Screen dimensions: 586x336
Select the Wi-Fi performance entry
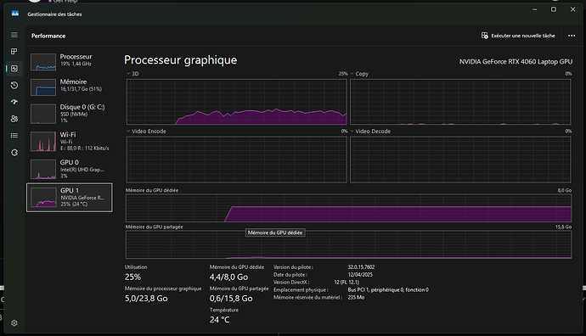click(x=70, y=141)
